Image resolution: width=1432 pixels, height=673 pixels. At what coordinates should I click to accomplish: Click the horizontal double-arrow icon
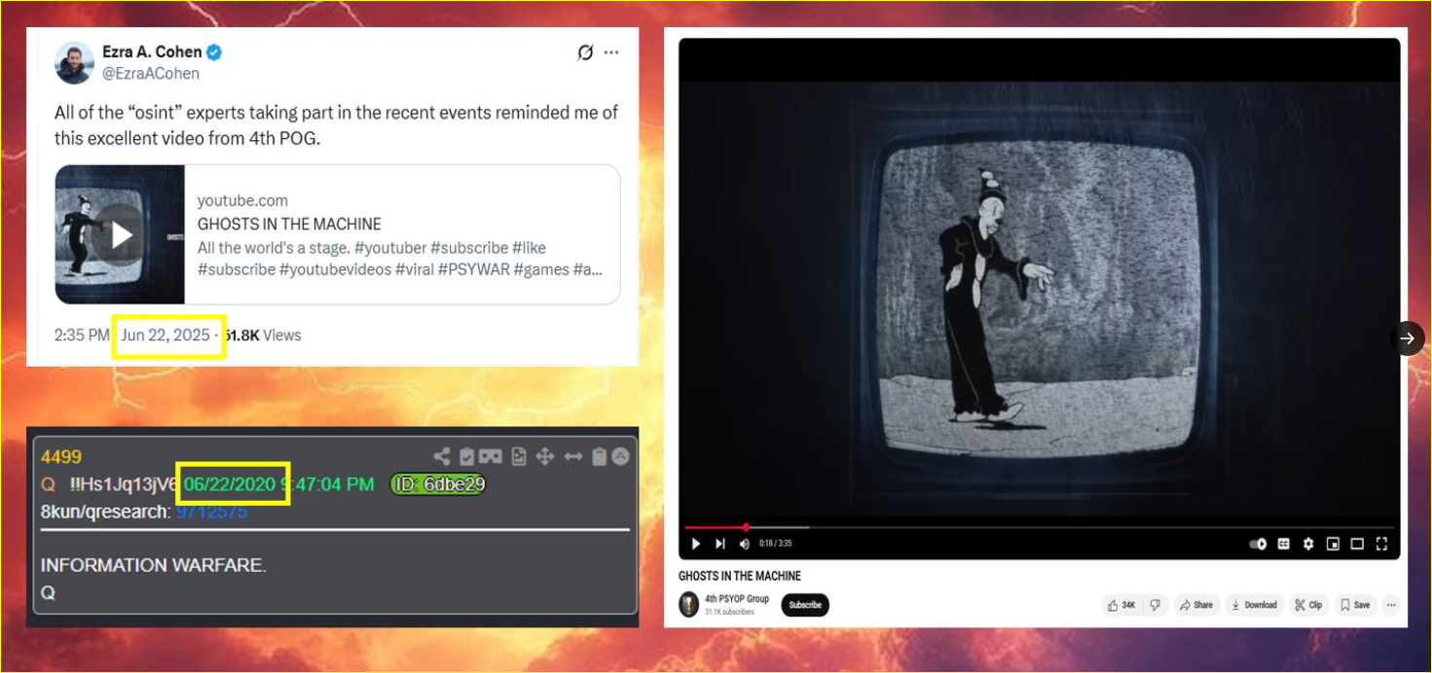pos(573,456)
